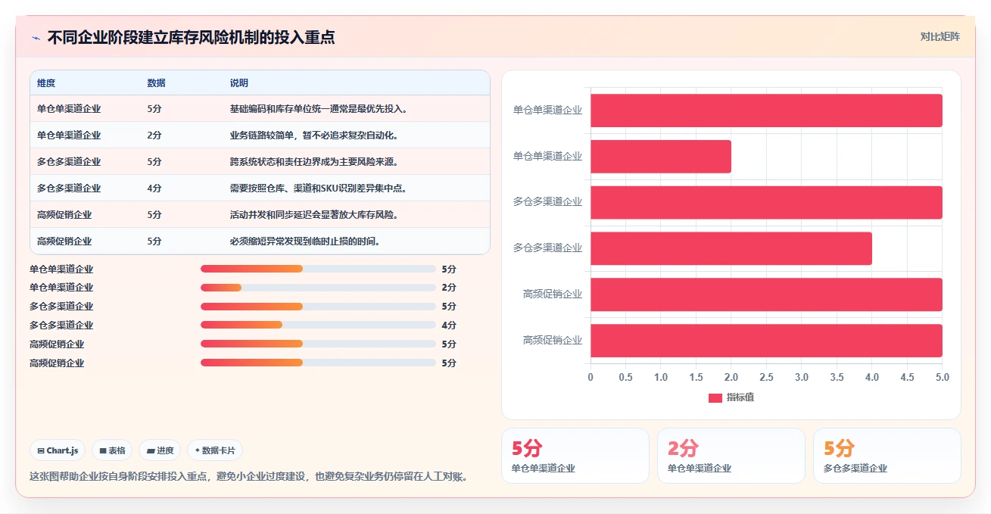Click the 说明 column header
The height and width of the screenshot is (514, 991).
pyautogui.click(x=239, y=83)
